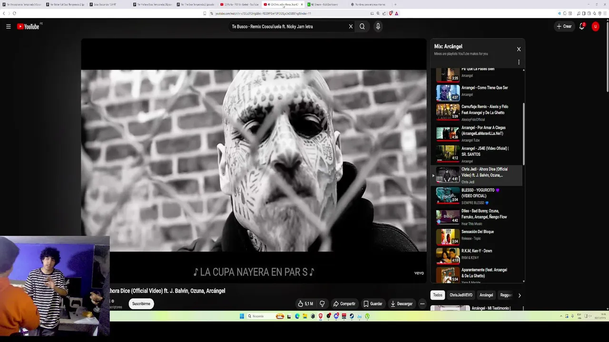Download video with Descargar button
Viewport: 609px width, 342px height.
(x=401, y=304)
